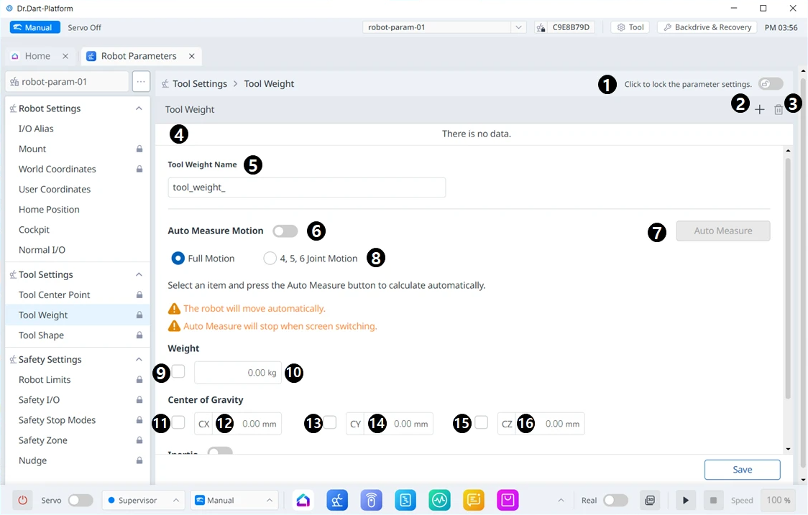Open the blue robot arm module in dock
Screen dimensions: 808x515
click(x=337, y=500)
